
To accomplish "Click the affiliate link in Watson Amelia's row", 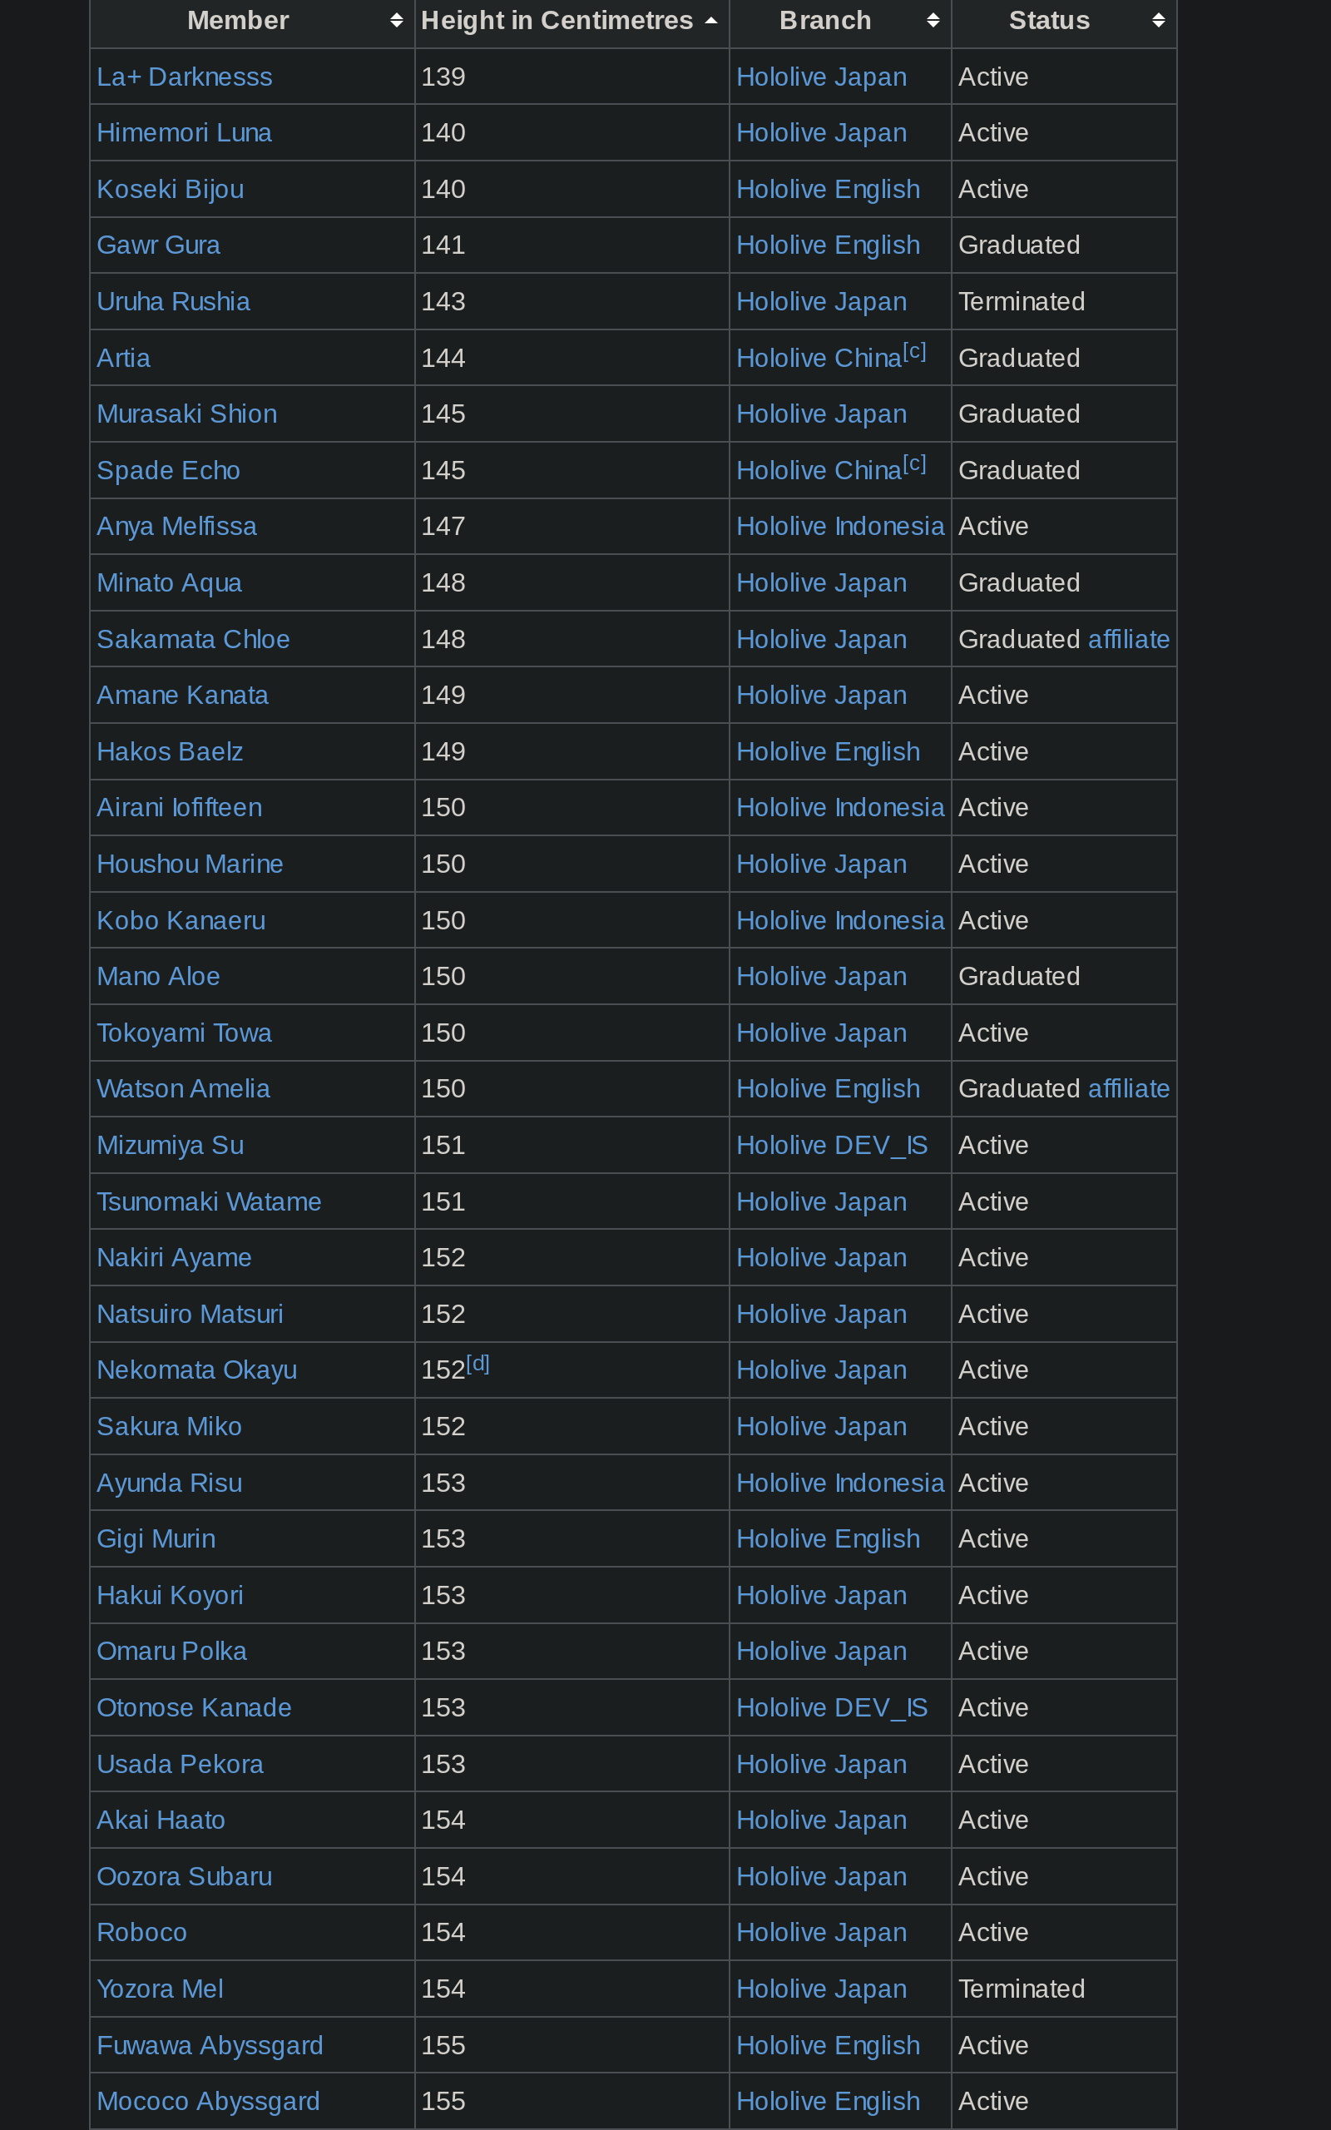I will pos(1128,1089).
